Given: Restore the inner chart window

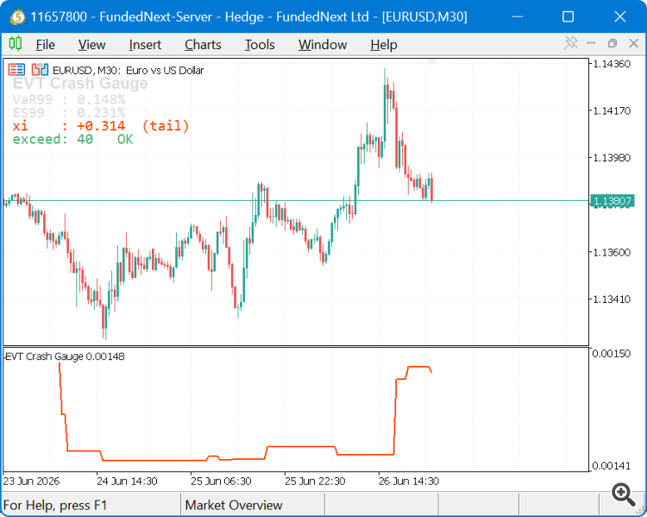Looking at the screenshot, I should pos(612,43).
